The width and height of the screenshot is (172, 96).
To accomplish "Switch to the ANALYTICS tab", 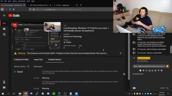I will point(38,60).
